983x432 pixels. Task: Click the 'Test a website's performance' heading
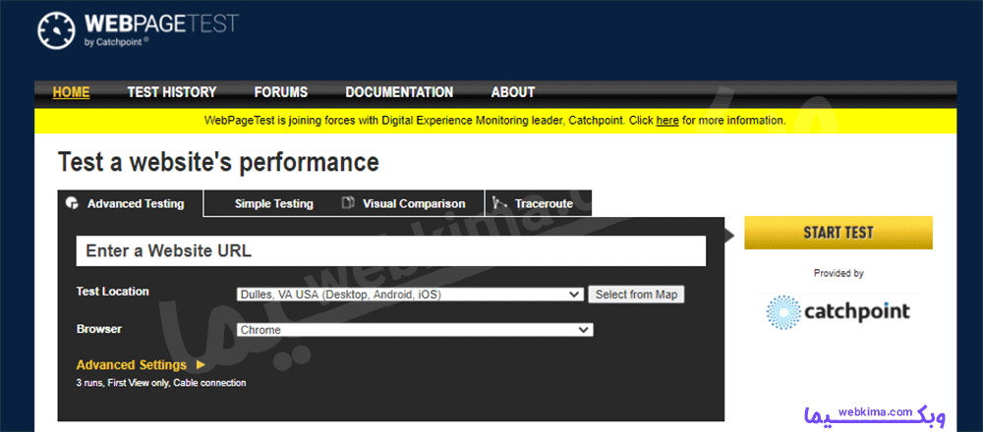tap(218, 162)
